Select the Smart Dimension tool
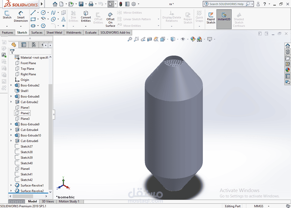This screenshot has height=208, width=291. click(x=21, y=16)
